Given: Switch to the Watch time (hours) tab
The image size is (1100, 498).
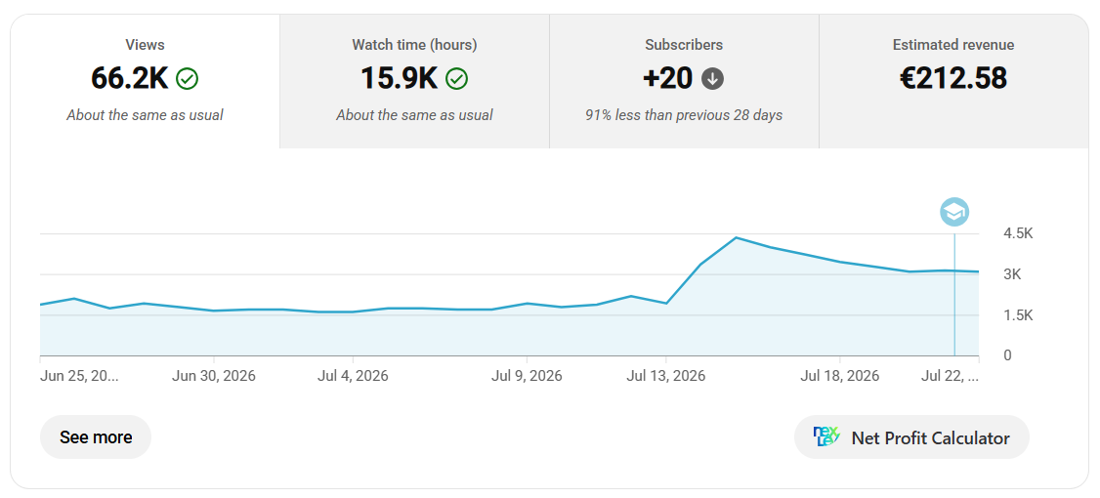Looking at the screenshot, I should tap(414, 81).
